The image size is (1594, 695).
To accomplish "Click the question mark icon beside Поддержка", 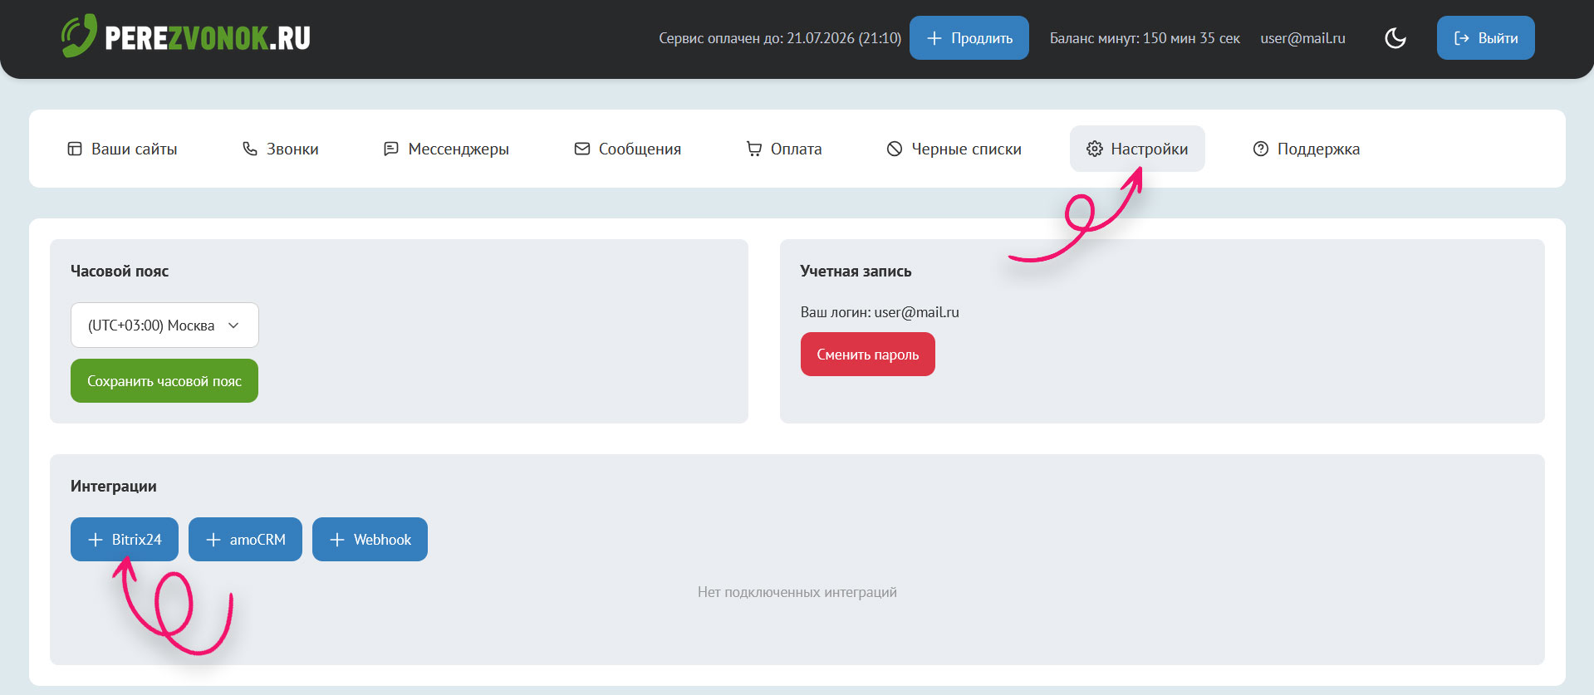I will pyautogui.click(x=1260, y=149).
